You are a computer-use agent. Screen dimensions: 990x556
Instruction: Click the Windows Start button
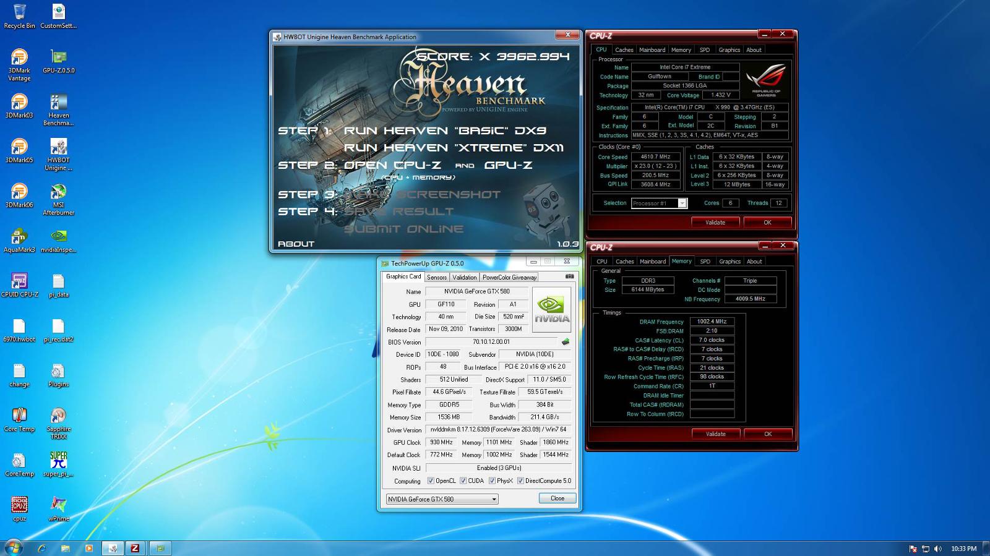14,547
